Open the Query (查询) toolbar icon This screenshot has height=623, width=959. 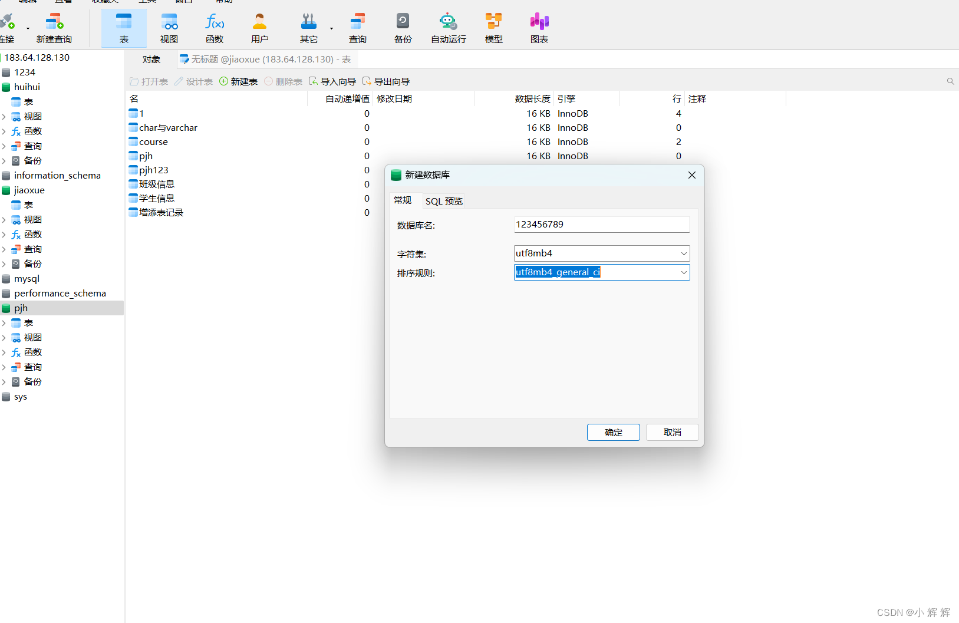coord(358,28)
